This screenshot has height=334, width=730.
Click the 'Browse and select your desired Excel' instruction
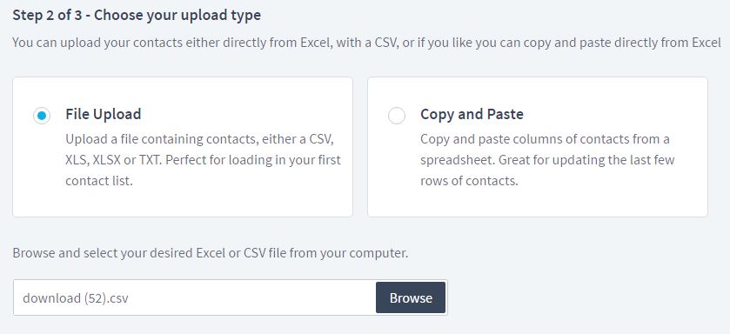210,253
